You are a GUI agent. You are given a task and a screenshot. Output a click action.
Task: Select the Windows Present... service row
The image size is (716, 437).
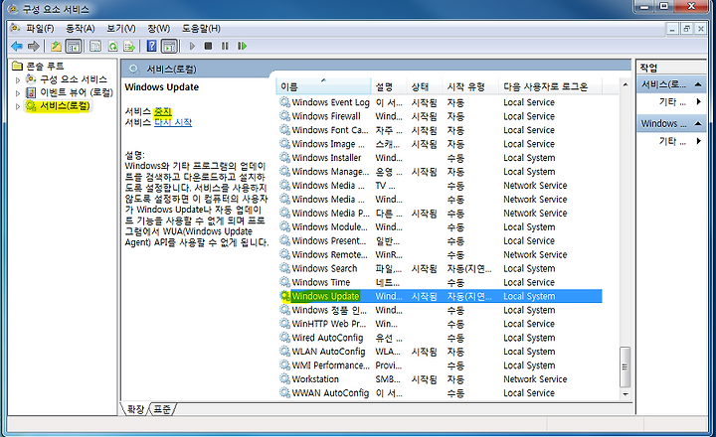pos(441,240)
